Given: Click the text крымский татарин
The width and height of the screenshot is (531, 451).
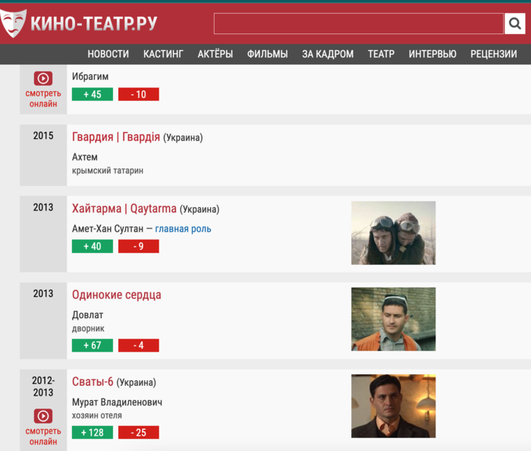Looking at the screenshot, I should tap(108, 171).
